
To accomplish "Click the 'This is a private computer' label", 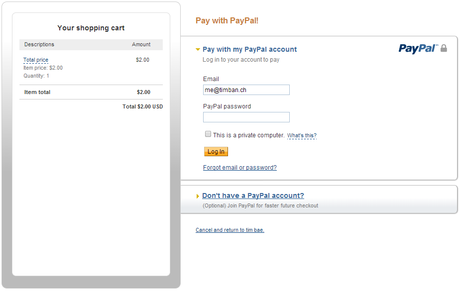I will pos(248,135).
